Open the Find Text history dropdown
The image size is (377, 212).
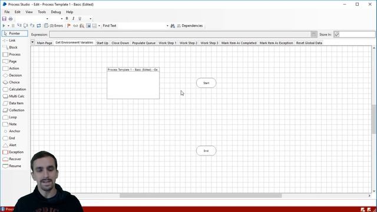tap(167, 26)
